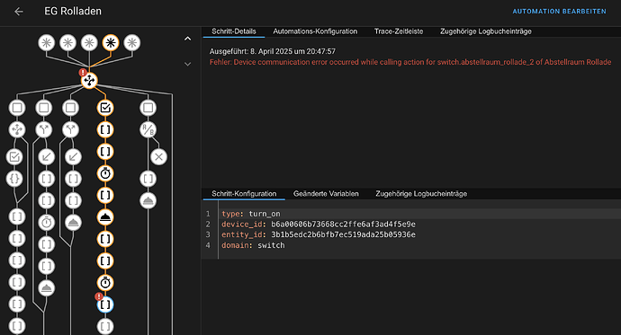Click the checked box node in left branch
Screen dimensions: 621x335
click(x=14, y=157)
